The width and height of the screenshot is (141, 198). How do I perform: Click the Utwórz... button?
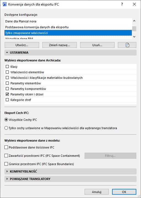click(22, 45)
